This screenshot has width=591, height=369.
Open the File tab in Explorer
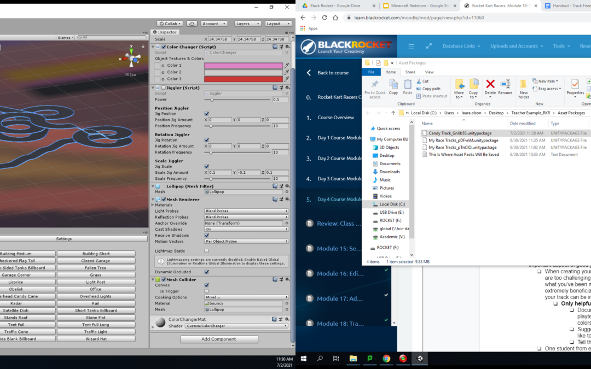[371, 72]
